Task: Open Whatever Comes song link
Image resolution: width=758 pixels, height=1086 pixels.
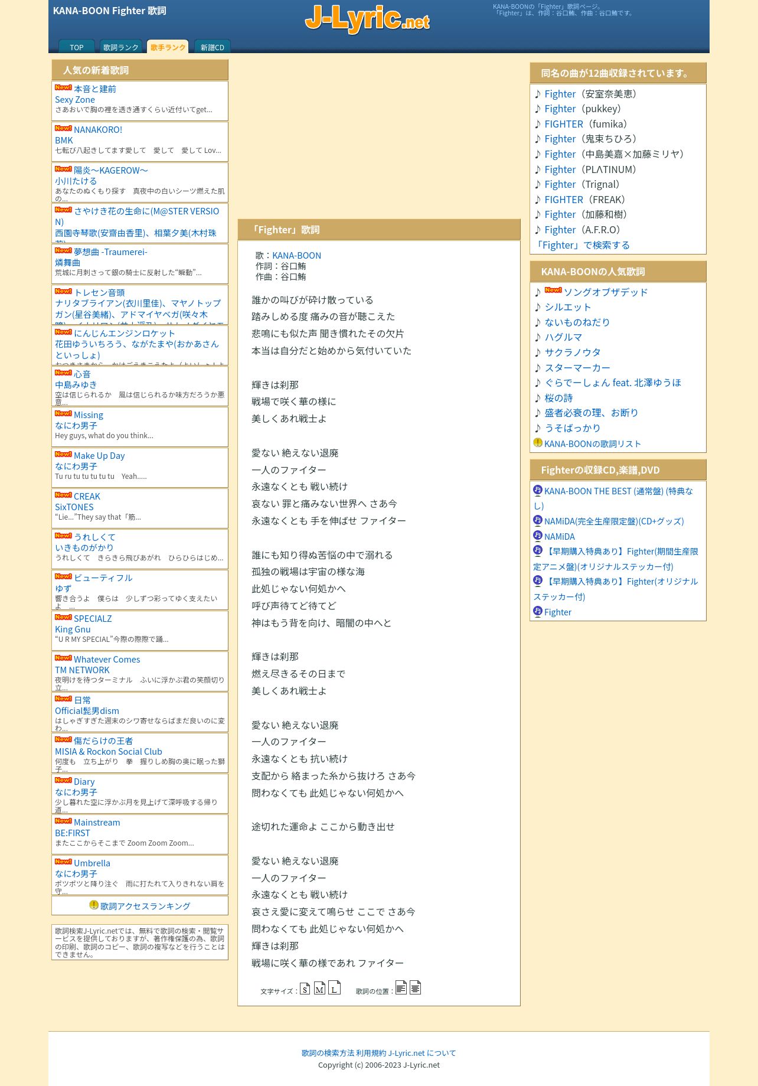Action: point(107,660)
